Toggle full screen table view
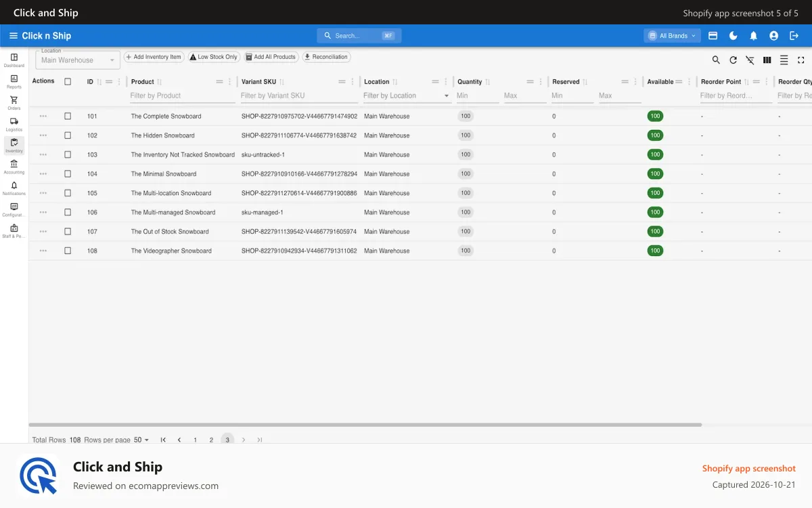Screen dimensions: 812x508 coord(801,60)
